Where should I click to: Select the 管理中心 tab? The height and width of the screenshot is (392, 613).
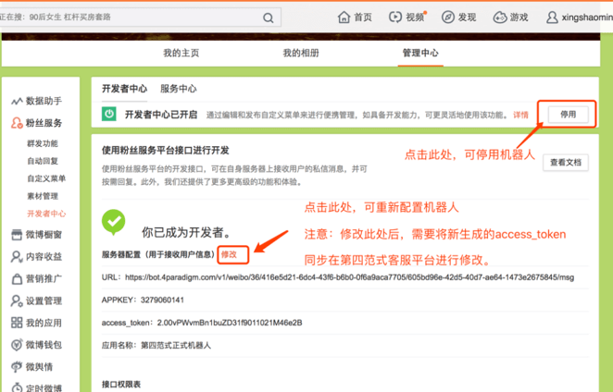click(420, 53)
